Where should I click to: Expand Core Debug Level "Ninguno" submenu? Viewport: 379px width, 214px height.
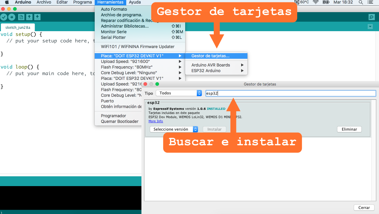(x=140, y=73)
